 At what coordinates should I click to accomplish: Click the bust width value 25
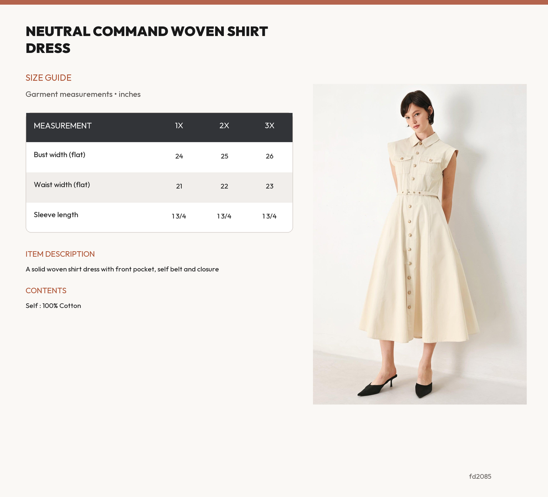click(x=224, y=156)
